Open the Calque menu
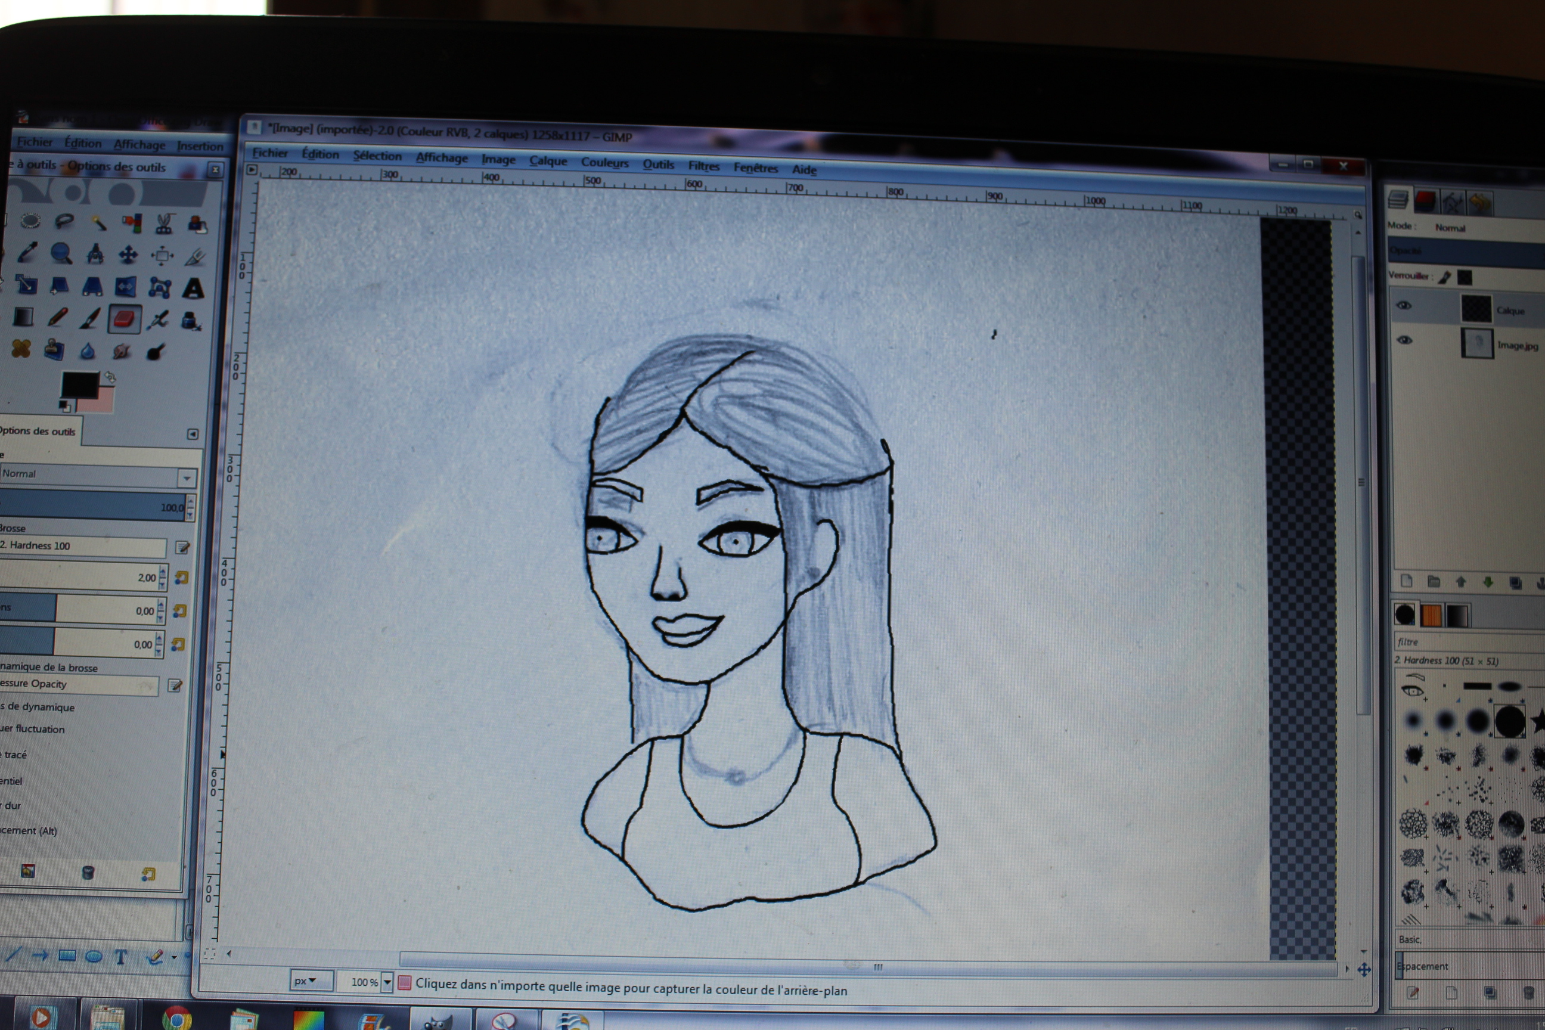 tap(548, 161)
